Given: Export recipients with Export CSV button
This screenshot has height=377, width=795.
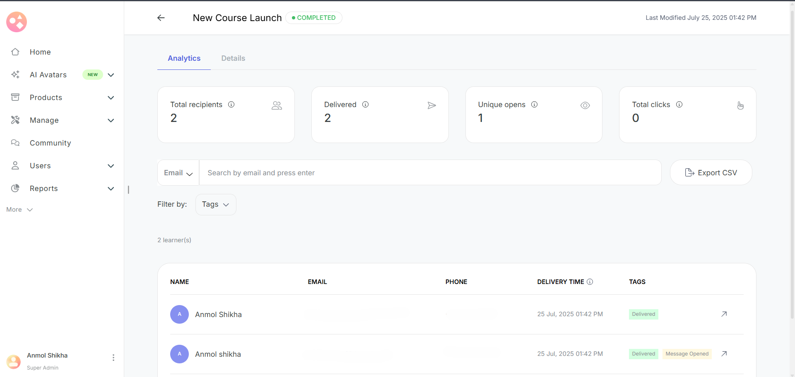Looking at the screenshot, I should (711, 173).
